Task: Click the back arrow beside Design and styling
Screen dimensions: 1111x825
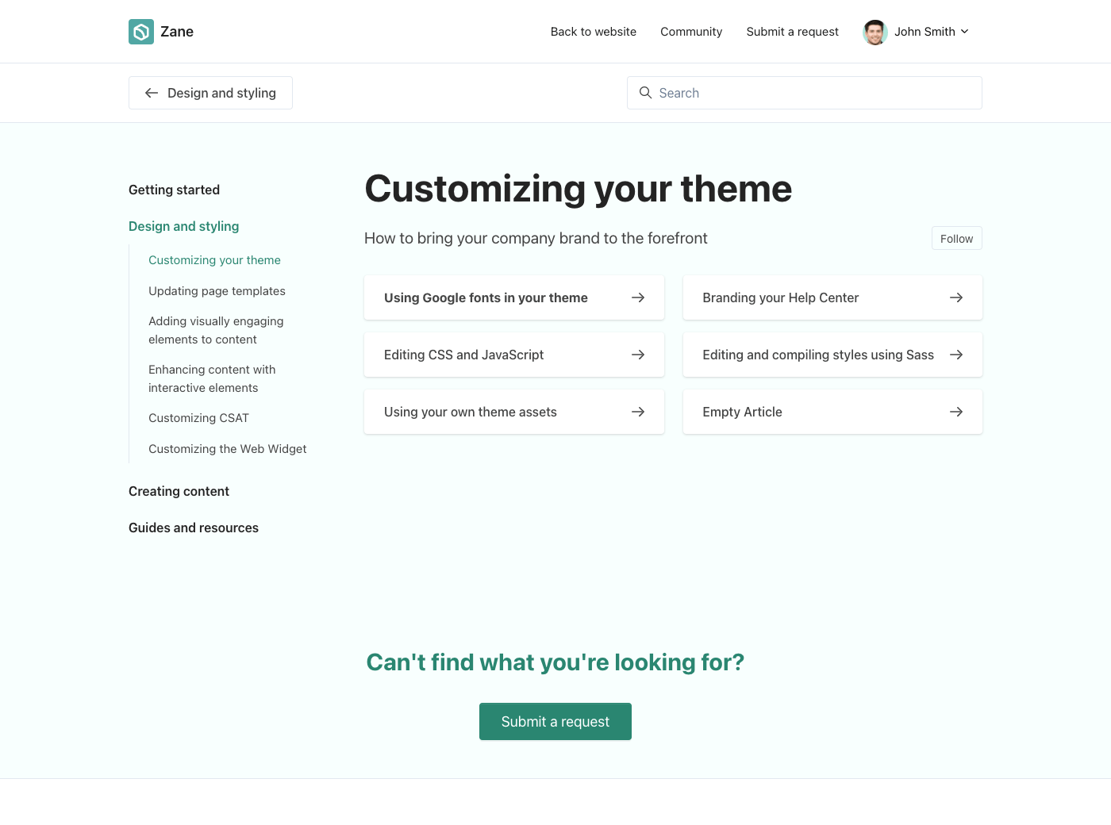Action: (152, 93)
